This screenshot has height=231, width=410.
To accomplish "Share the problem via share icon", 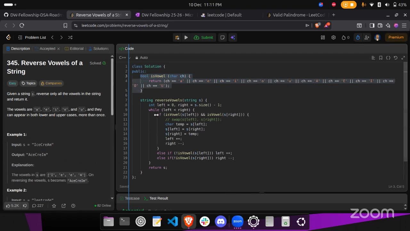I will tap(63, 206).
